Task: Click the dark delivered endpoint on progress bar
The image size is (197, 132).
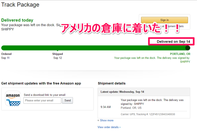Action: coord(187,48)
